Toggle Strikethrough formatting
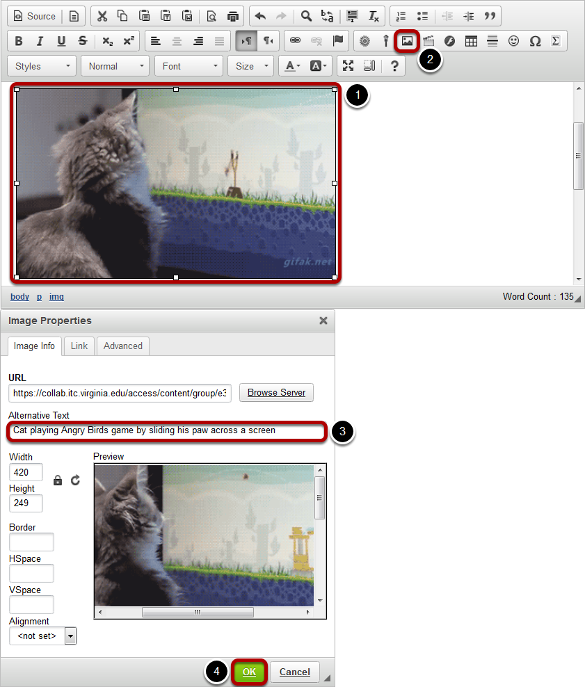The width and height of the screenshot is (585, 687). pyautogui.click(x=82, y=41)
